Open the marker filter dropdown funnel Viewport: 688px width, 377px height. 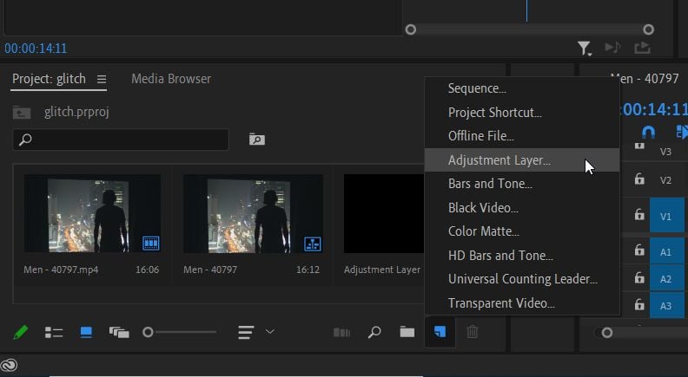(x=585, y=49)
